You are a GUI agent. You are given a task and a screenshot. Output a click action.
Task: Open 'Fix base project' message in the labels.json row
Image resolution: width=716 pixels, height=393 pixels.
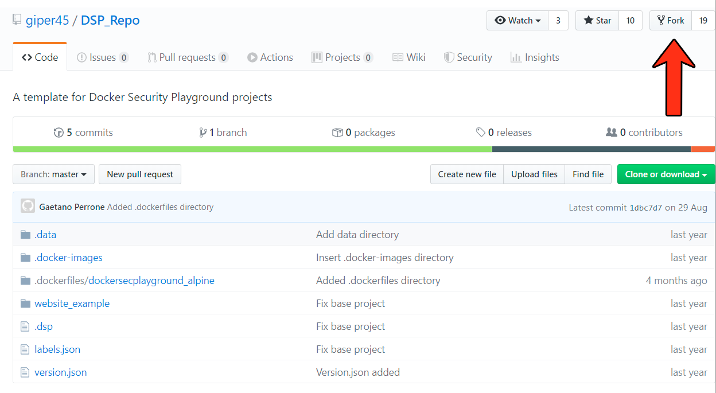tap(351, 349)
